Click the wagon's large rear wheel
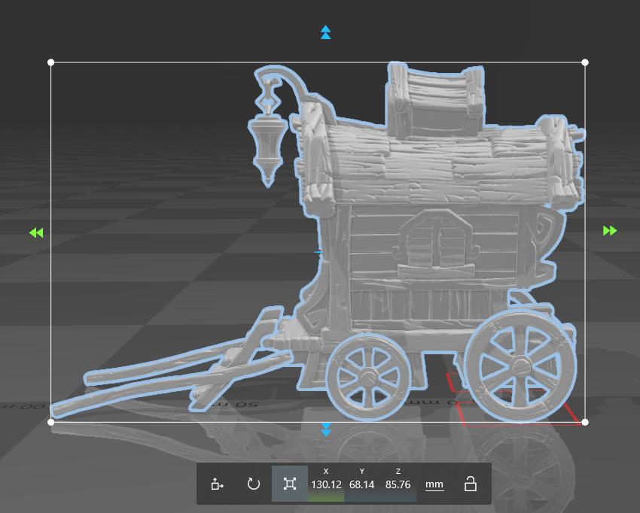This screenshot has width=640, height=513. coord(520,366)
